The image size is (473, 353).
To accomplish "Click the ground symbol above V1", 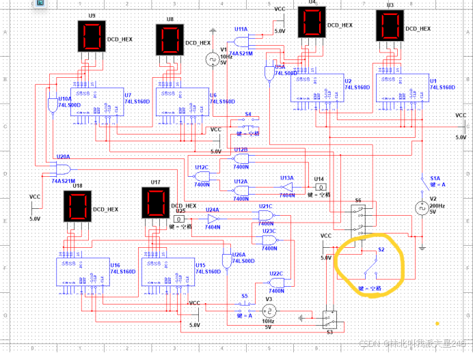I will point(213,30).
